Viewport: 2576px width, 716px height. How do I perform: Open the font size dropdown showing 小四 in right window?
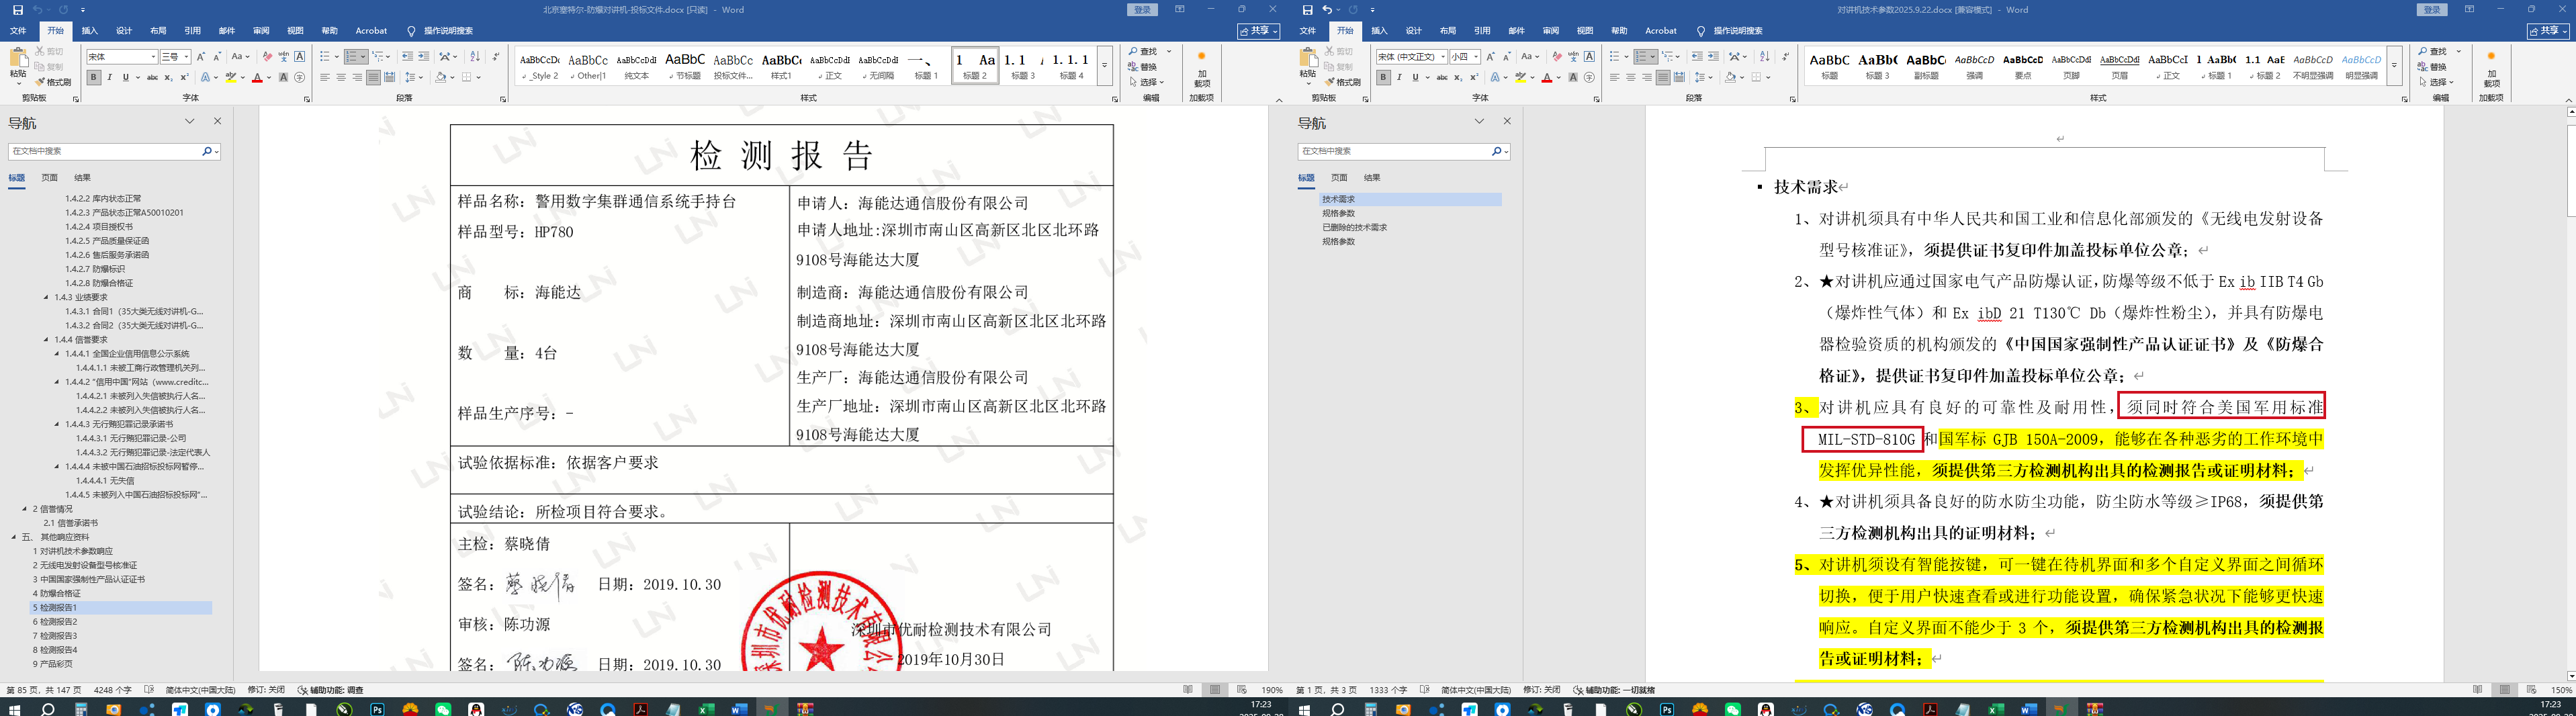click(1476, 57)
